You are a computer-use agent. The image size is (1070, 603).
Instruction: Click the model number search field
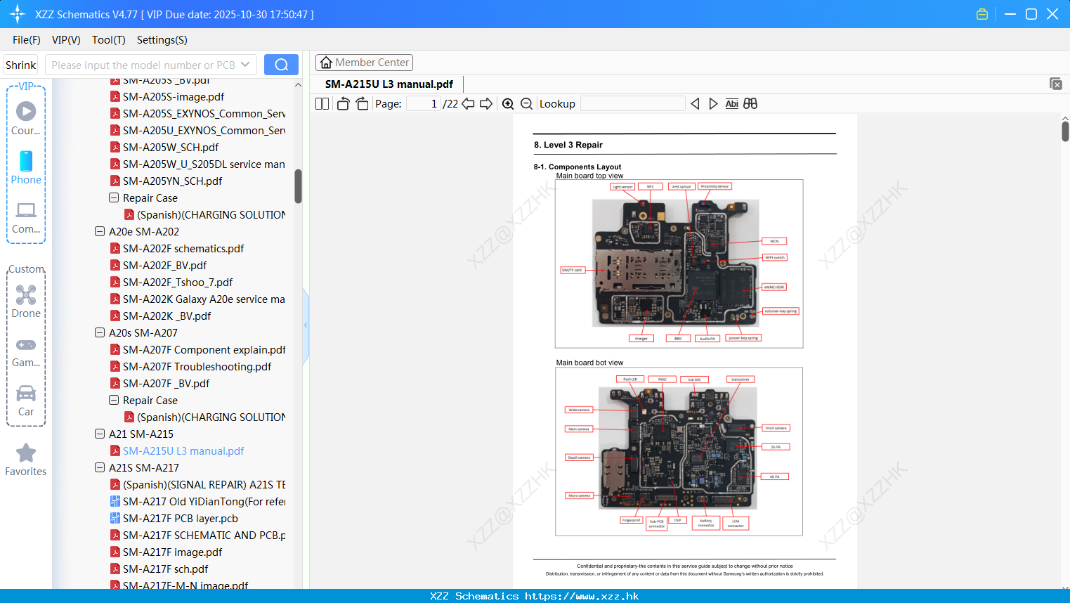pos(143,65)
